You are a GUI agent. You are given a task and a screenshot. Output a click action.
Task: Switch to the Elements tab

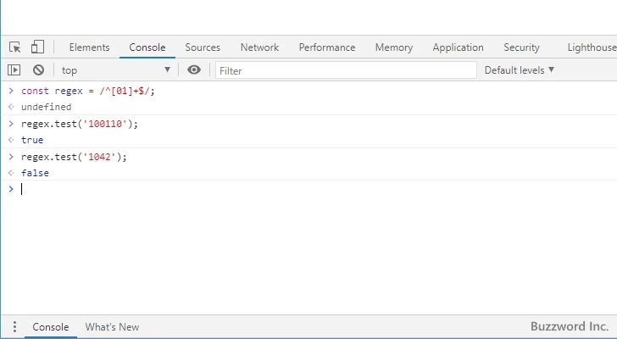(89, 47)
